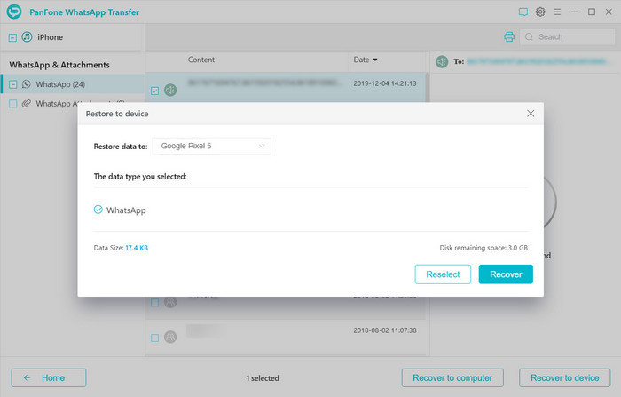Viewport: 621px width, 397px height.
Task: Click the printer icon
Action: 509,37
